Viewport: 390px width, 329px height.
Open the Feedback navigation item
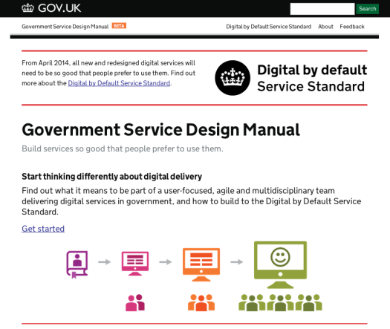tap(352, 27)
